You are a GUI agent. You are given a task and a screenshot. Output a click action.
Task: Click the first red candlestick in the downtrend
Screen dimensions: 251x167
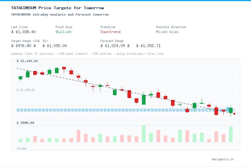pyautogui.click(x=35, y=73)
